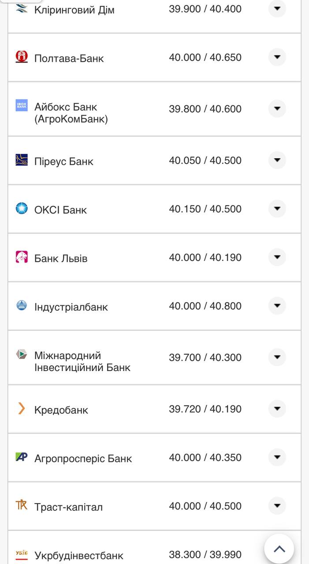Select the ОКСІ Банк globe logo

21,209
